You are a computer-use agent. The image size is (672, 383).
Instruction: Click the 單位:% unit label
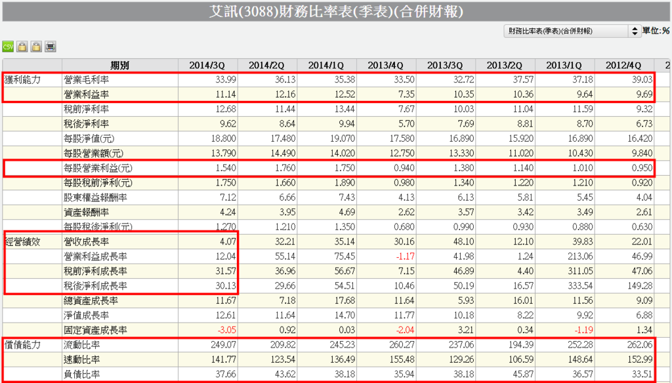(x=656, y=31)
